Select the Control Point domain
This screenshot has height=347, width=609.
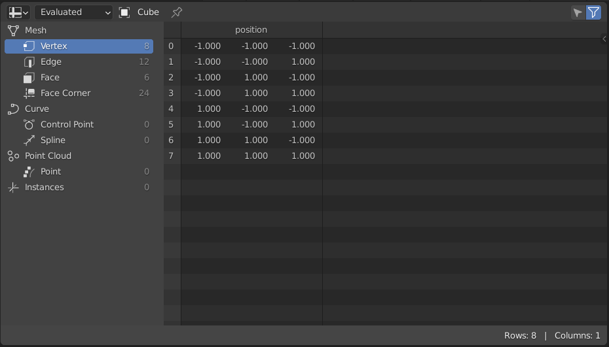(x=79, y=124)
